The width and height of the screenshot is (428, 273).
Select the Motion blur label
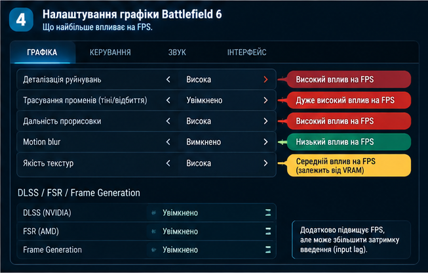42,142
